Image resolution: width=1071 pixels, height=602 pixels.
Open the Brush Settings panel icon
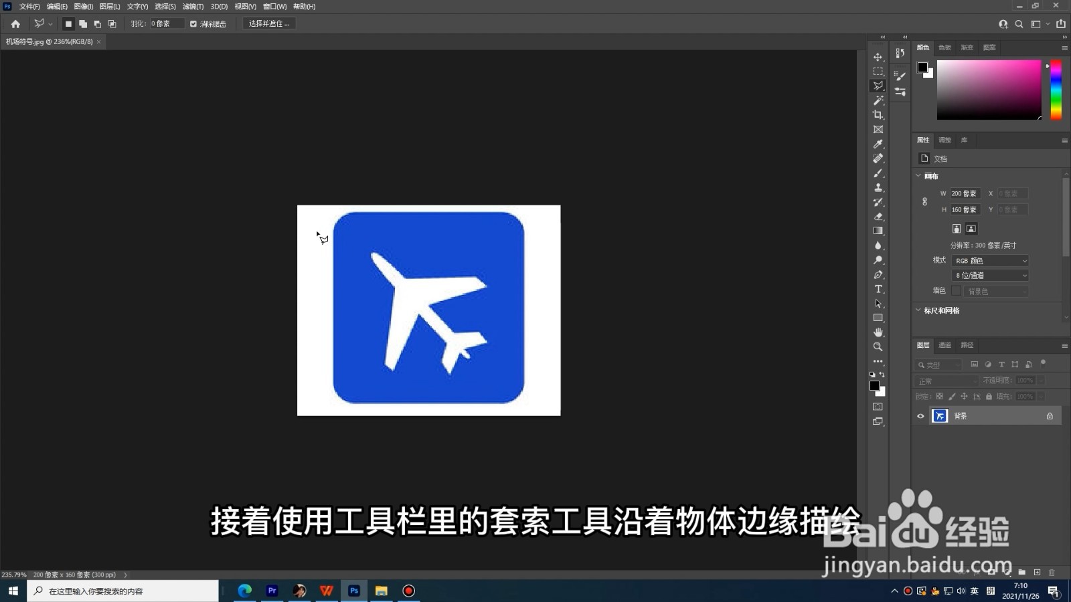click(x=900, y=76)
